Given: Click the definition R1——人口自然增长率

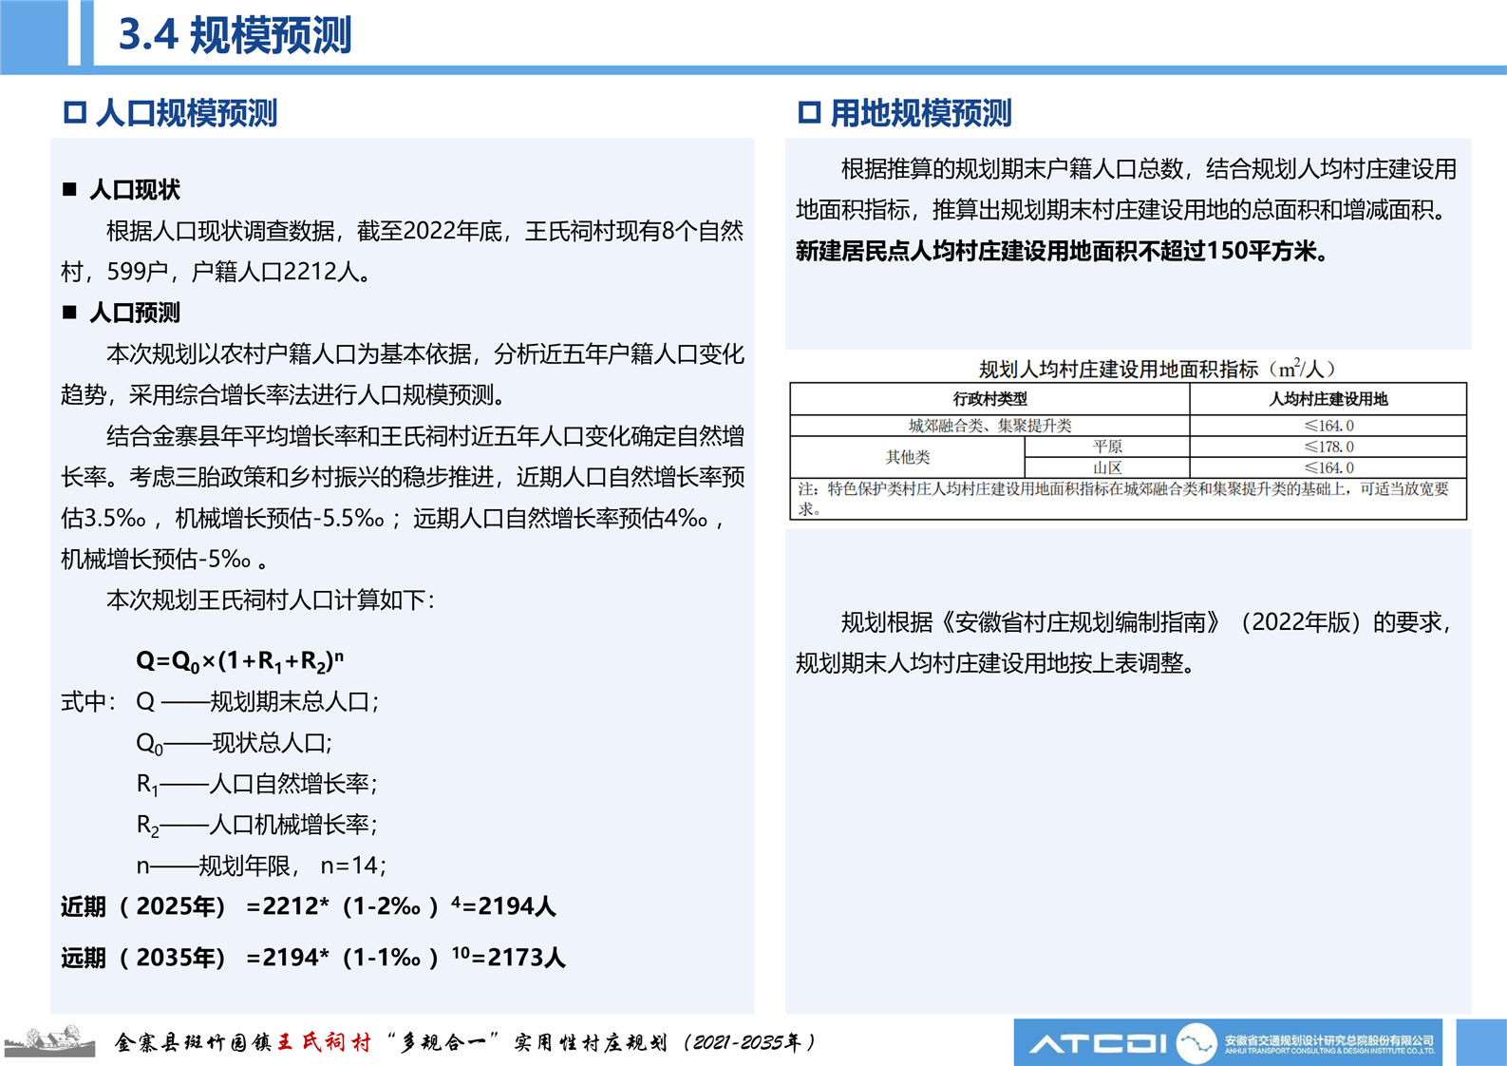Looking at the screenshot, I should [256, 784].
